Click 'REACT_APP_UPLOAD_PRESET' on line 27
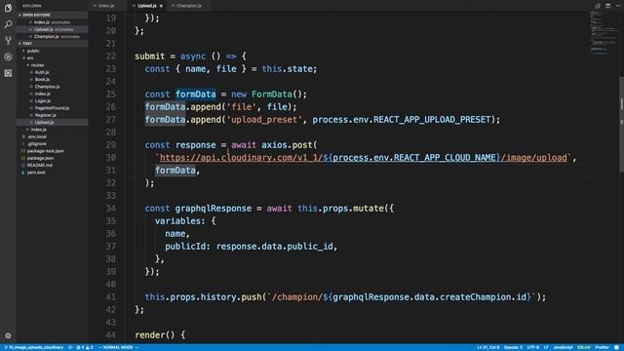The image size is (624, 351). pos(432,119)
